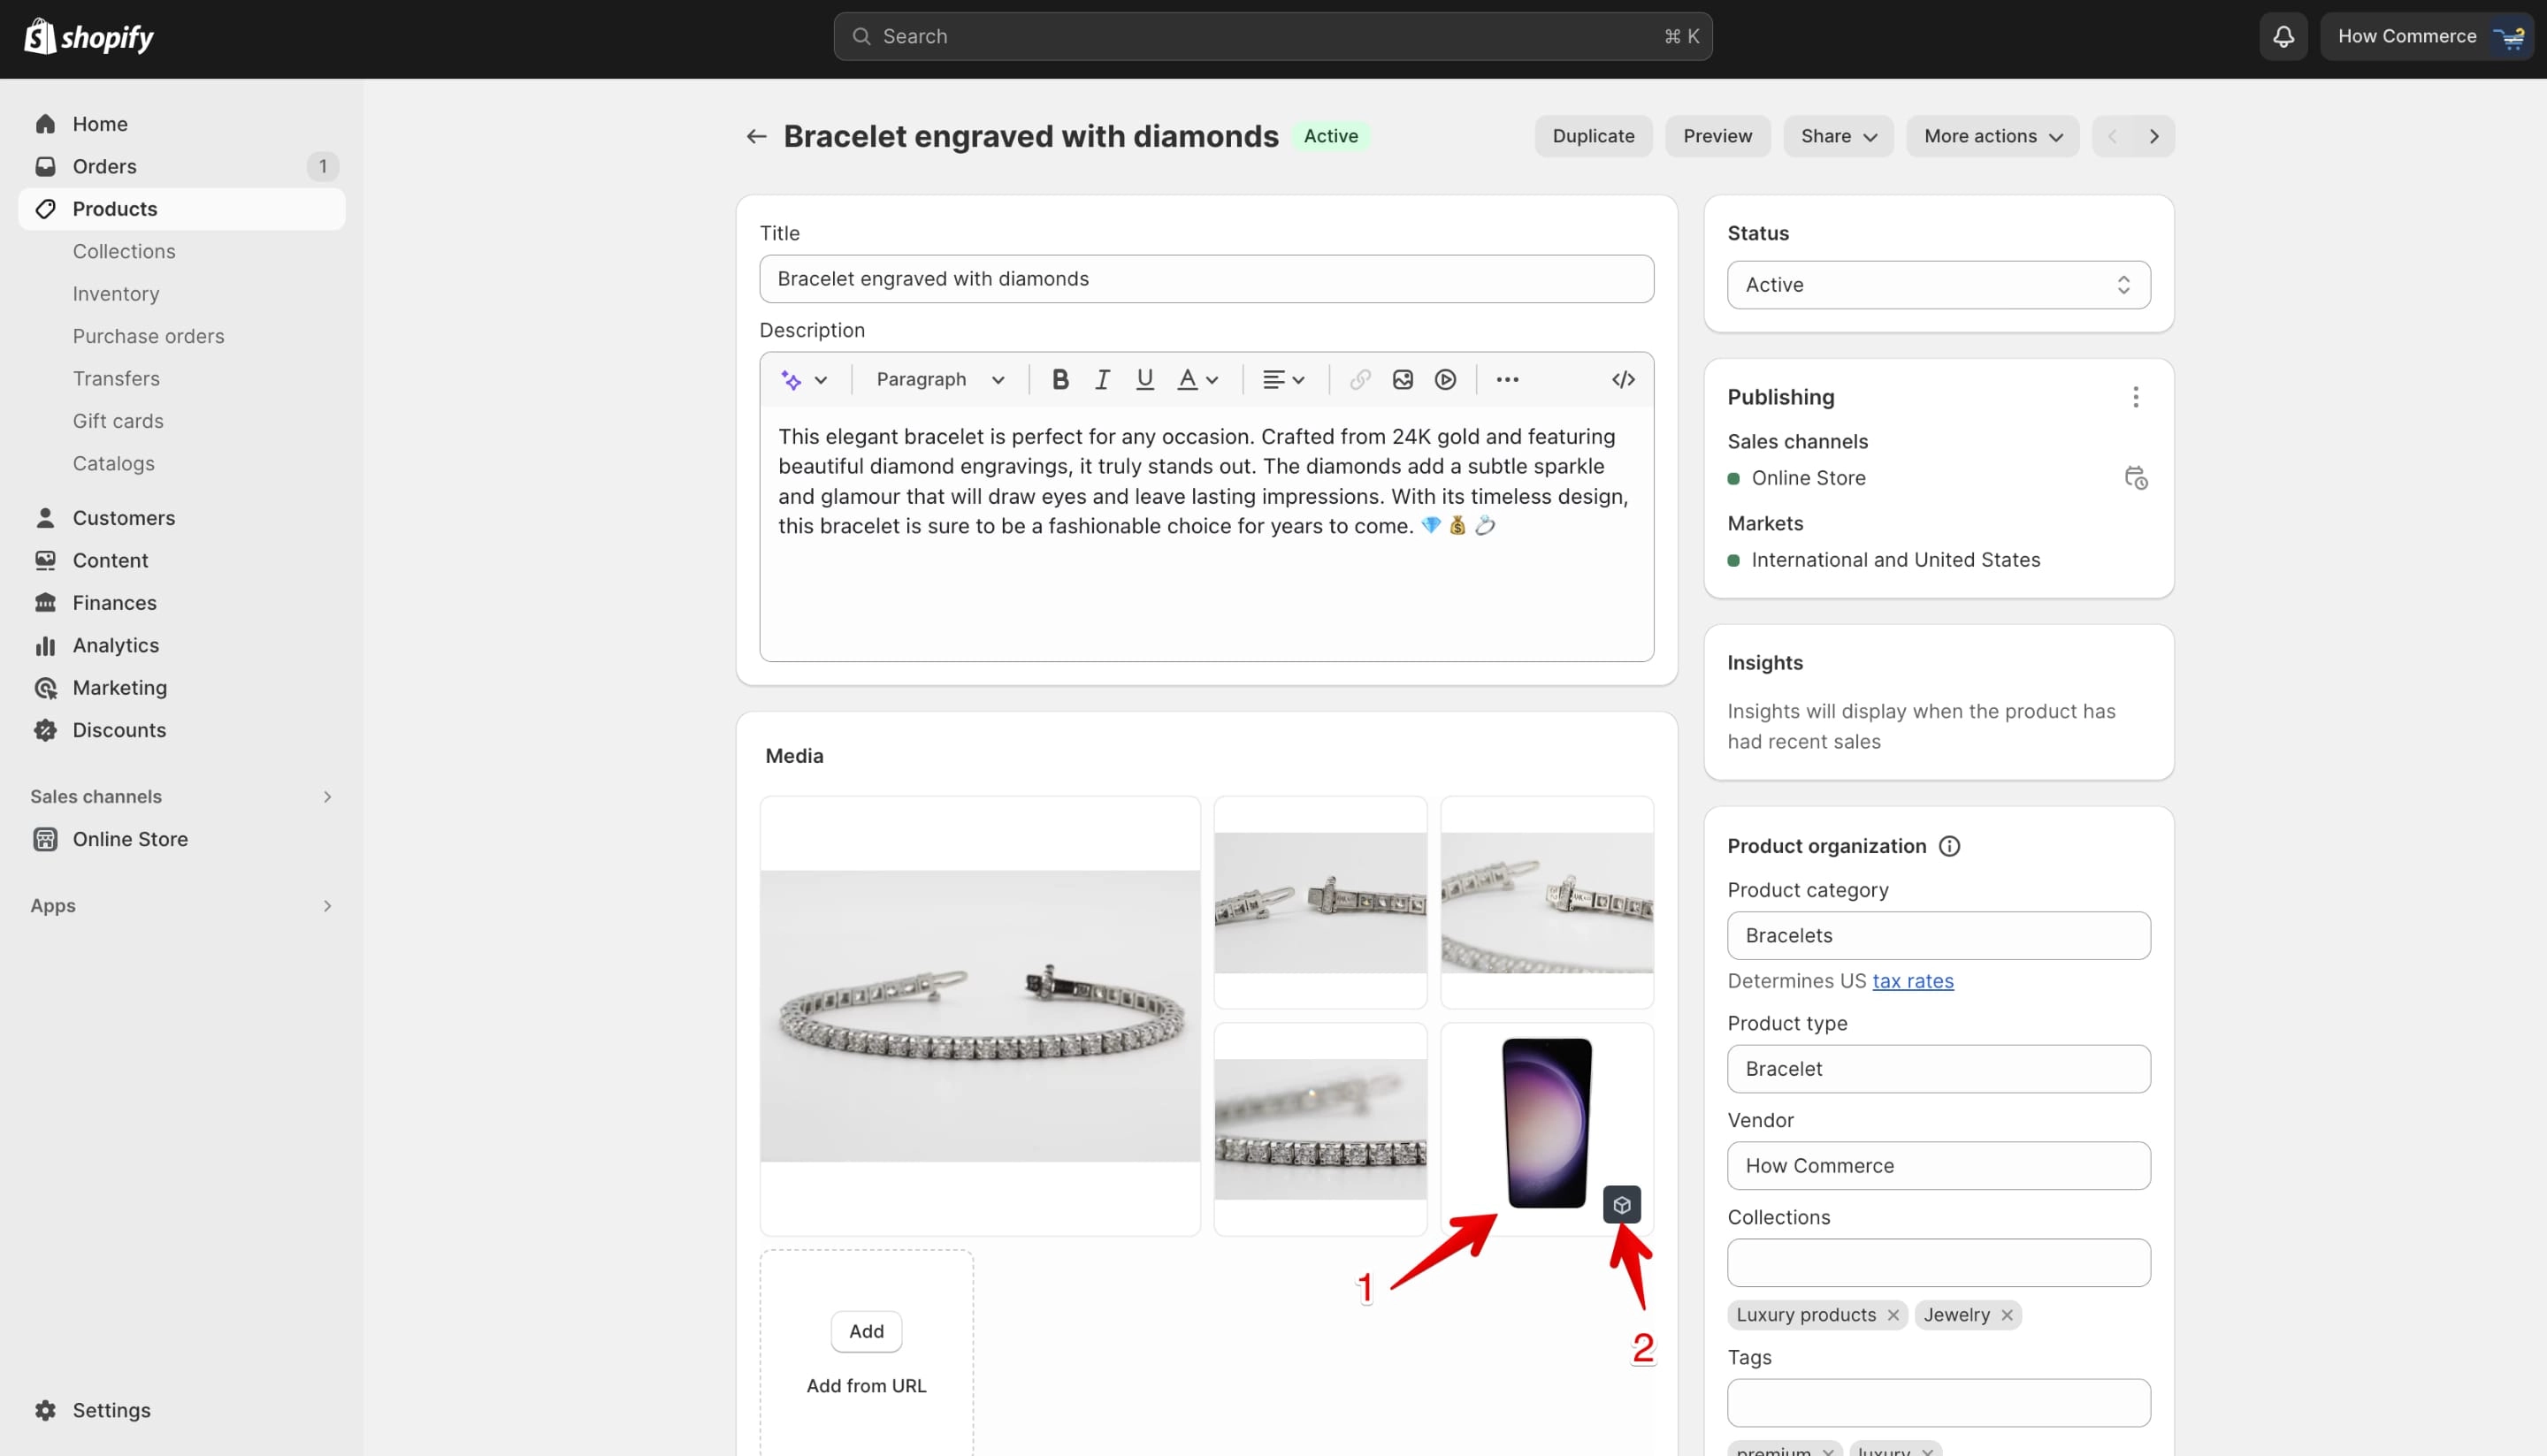
Task: Click Product organization info icon
Action: click(x=1950, y=846)
